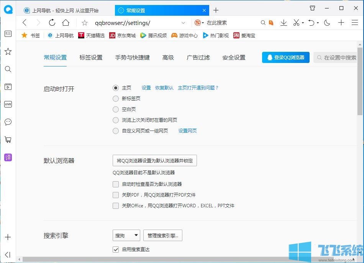Image resolution: width=364 pixels, height=263 pixels.
Task: Expand the scissors screenshot tool dropdown arrow
Action: coord(303,23)
